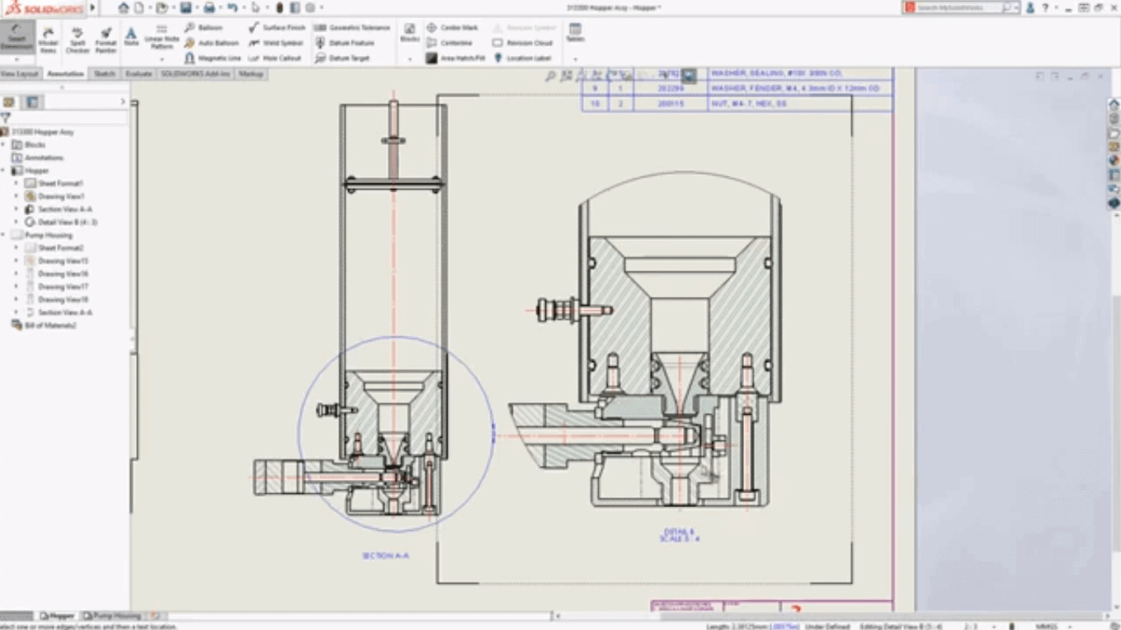Add a Location Label
This screenshot has height=630, width=1121.
click(x=522, y=59)
